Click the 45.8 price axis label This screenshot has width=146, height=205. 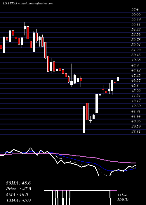135,86
